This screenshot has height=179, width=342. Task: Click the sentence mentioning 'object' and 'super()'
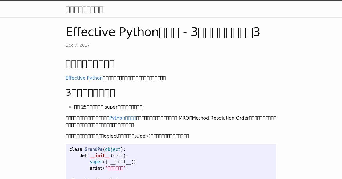coord(127,136)
